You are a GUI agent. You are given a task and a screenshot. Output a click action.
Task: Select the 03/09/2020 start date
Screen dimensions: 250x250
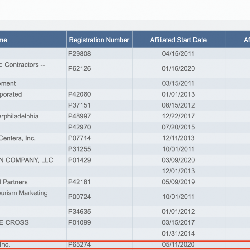(x=178, y=160)
